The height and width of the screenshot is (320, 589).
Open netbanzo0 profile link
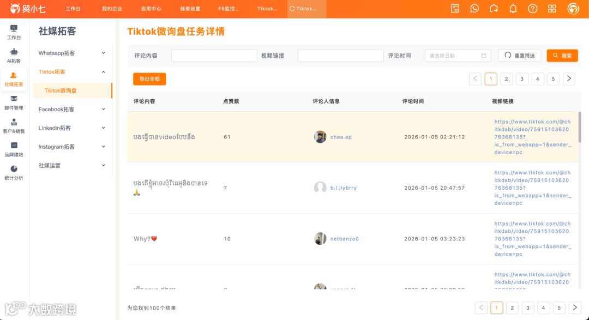345,238
